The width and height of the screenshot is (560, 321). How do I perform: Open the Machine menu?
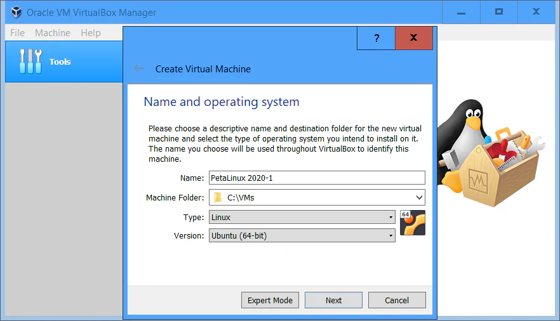53,33
